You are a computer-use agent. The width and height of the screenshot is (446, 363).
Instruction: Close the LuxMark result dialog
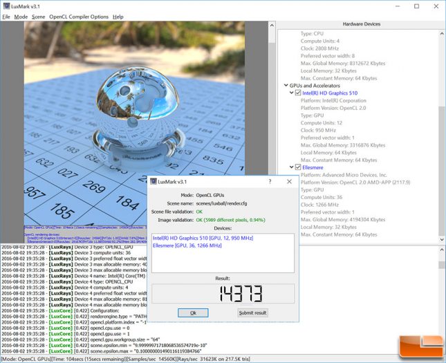tap(289, 181)
